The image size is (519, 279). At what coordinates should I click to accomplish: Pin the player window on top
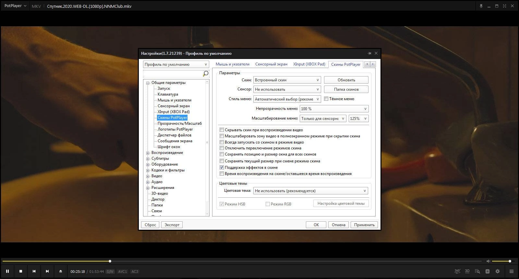(481, 6)
